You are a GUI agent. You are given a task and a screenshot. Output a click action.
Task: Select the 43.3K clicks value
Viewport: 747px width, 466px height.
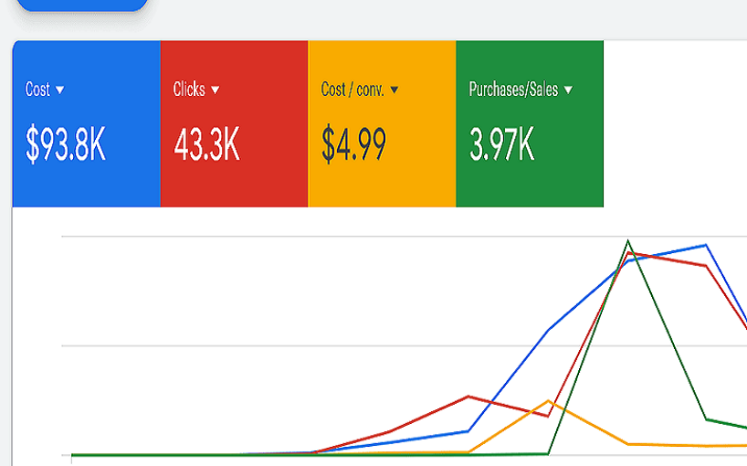(x=206, y=145)
